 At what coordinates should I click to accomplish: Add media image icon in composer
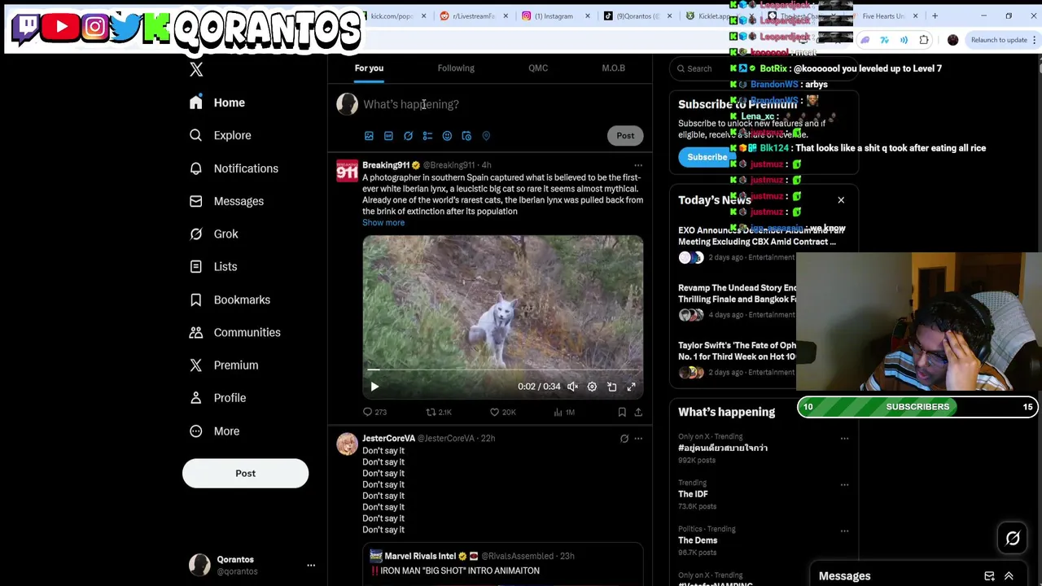tap(369, 136)
